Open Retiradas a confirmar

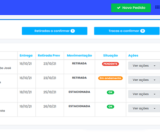click(x=55, y=31)
